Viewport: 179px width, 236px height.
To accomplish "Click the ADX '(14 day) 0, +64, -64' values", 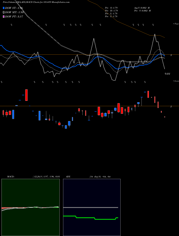I will (100, 177).
